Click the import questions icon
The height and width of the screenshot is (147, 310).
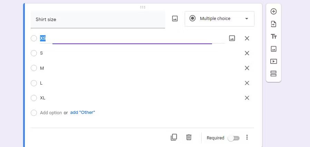[273, 24]
